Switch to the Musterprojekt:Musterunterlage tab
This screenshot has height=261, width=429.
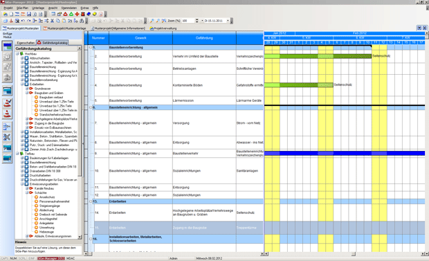pos(64,28)
